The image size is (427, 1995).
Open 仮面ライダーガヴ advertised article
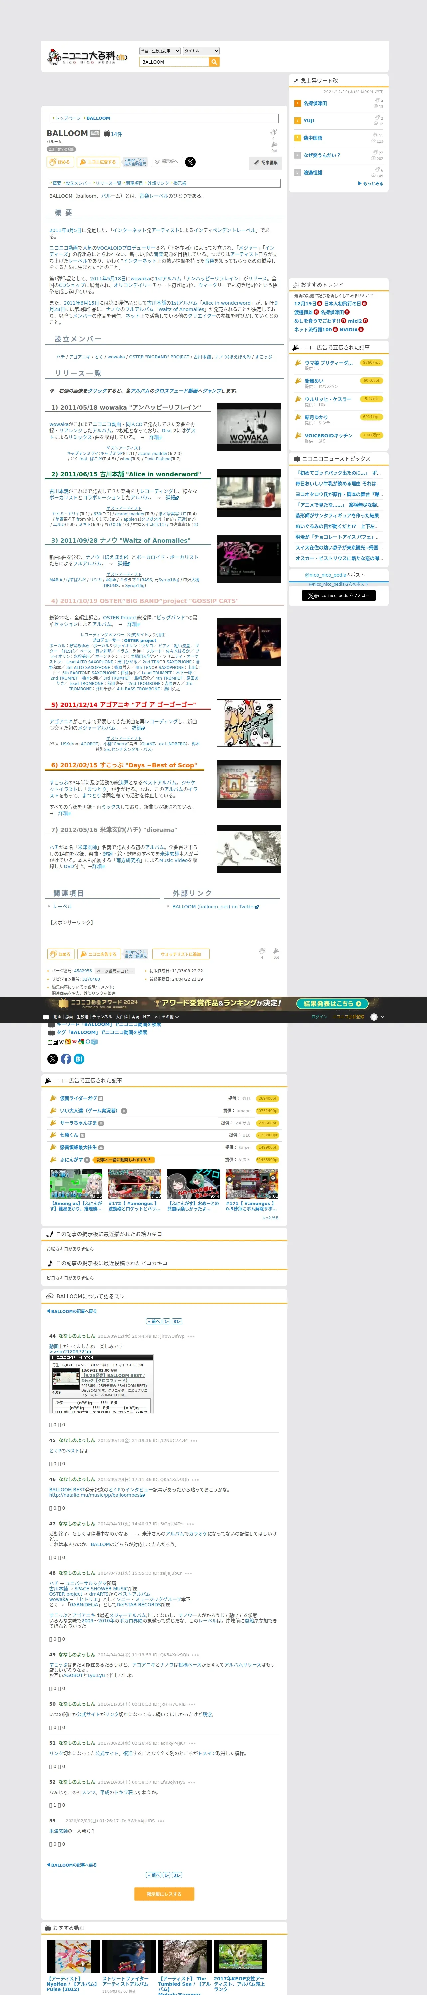point(78,1098)
